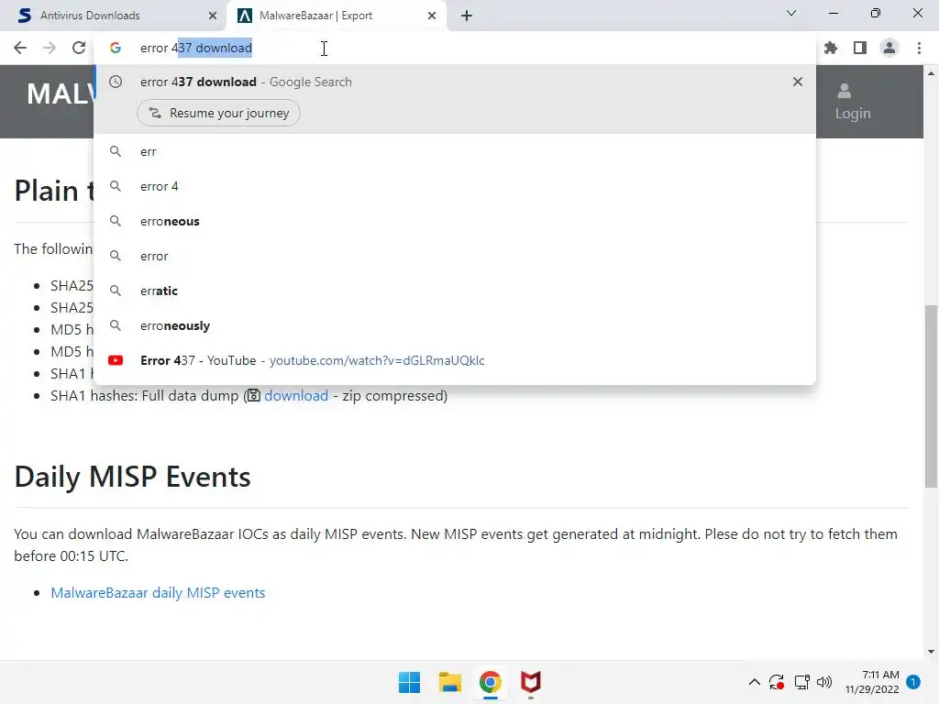
Task: Select the MalwareBazaar | Export tab
Action: pos(337,16)
